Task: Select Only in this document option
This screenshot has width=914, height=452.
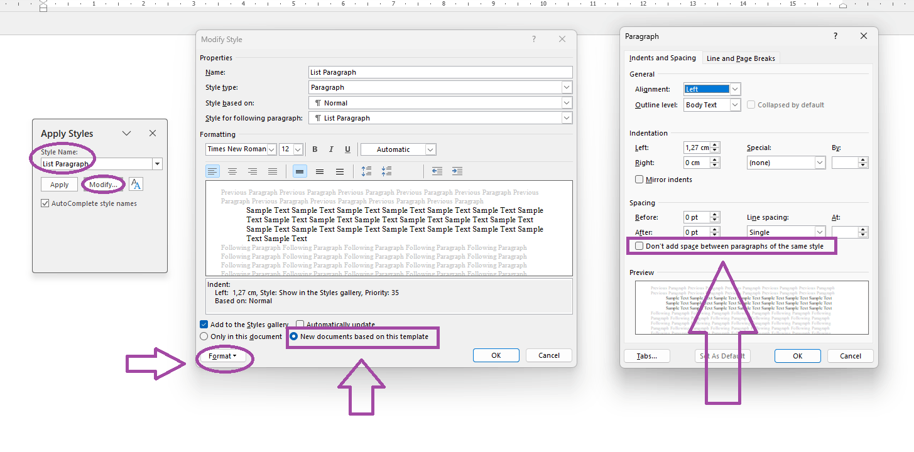Action: 204,336
